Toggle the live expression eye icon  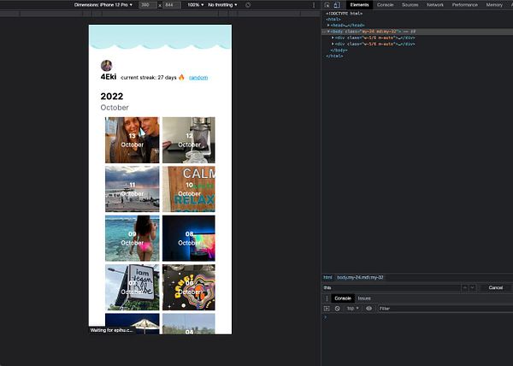pos(369,309)
